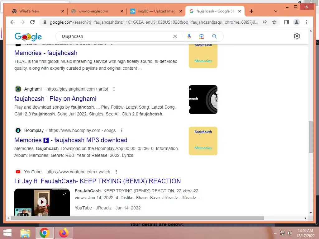Screen dimensions: 319x239
Task: Open Firefox from the taskbar
Action: (64, 233)
